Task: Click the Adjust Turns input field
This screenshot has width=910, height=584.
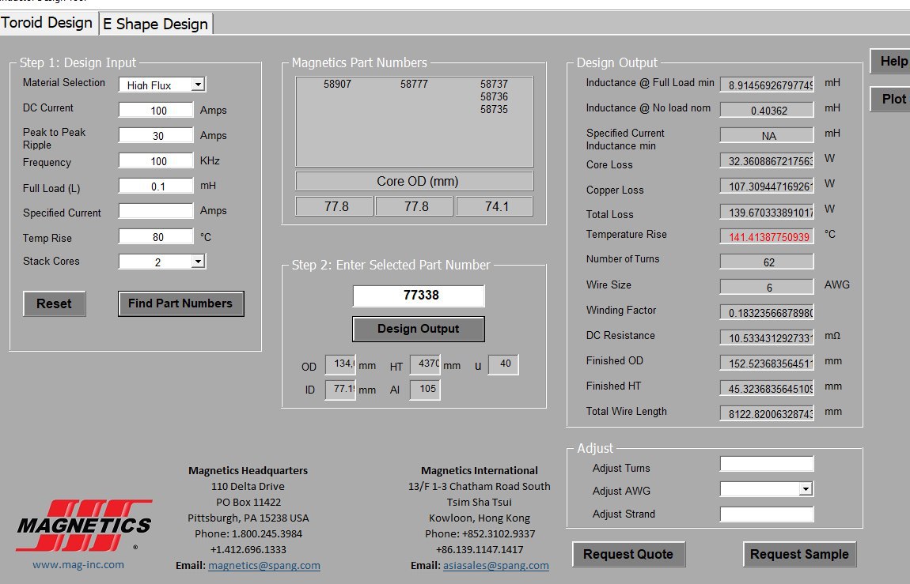Action: (x=767, y=464)
